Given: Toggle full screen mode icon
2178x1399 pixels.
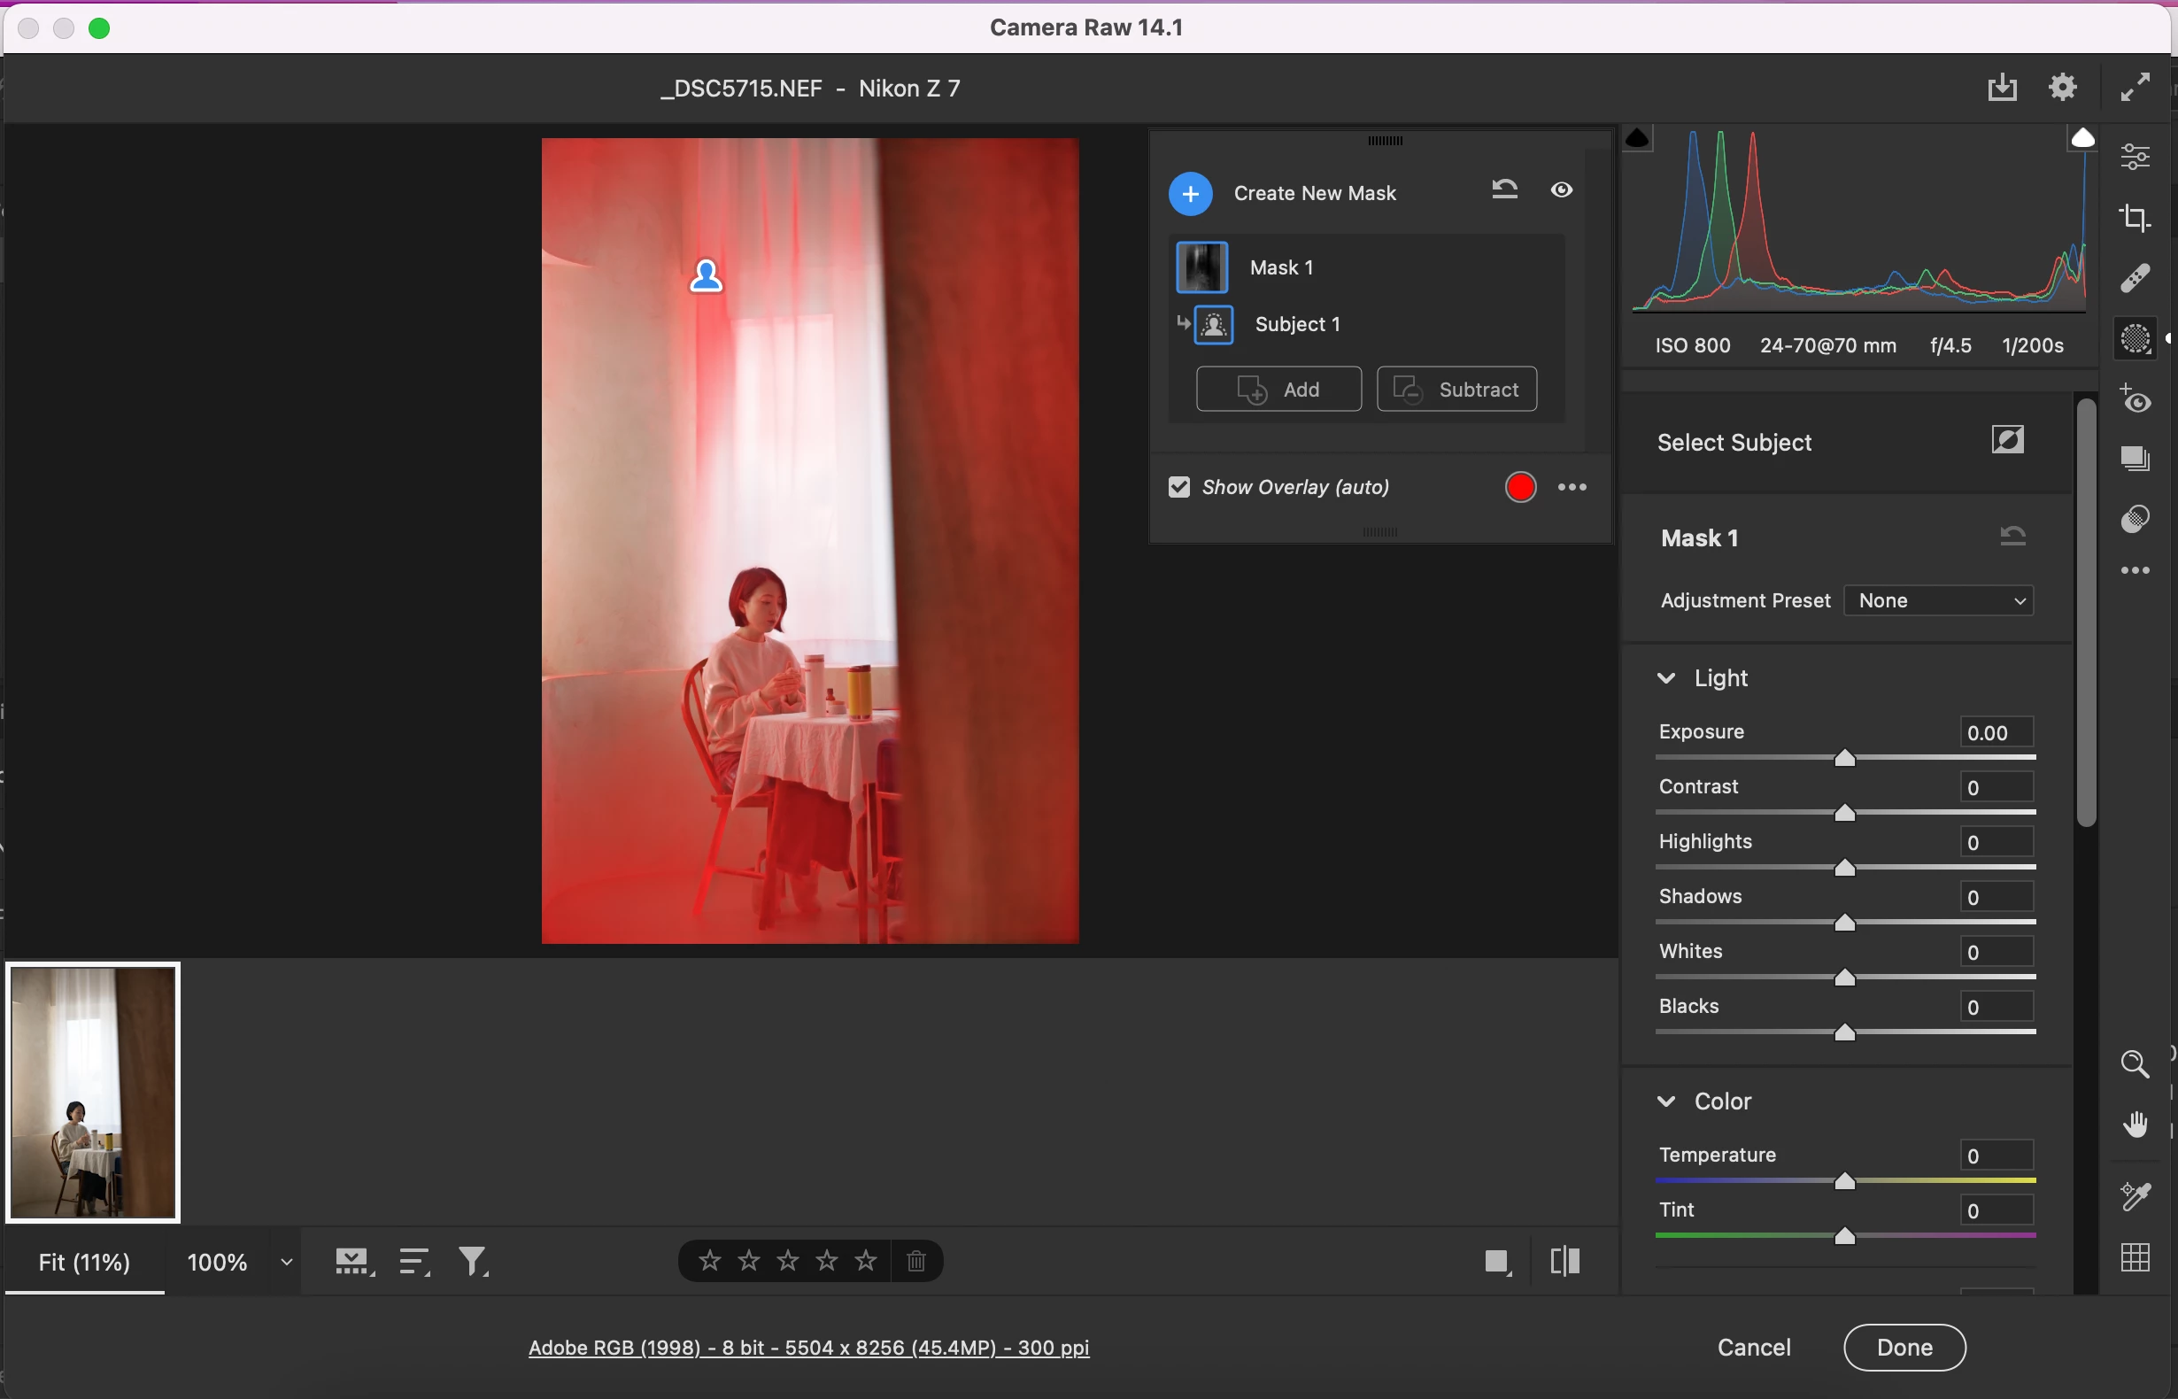Looking at the screenshot, I should [x=2136, y=87].
